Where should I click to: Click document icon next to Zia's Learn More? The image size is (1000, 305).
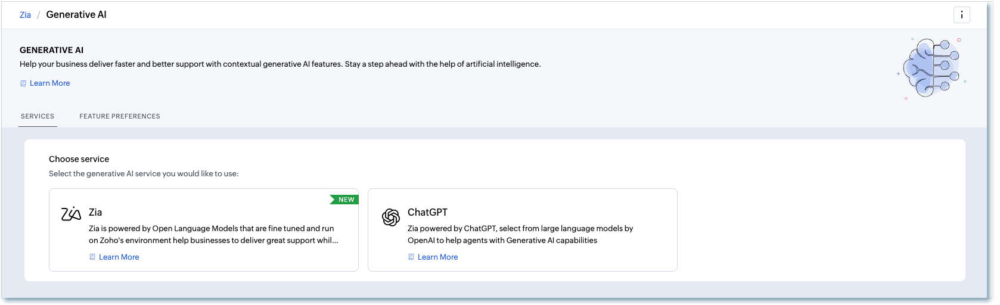(x=92, y=257)
